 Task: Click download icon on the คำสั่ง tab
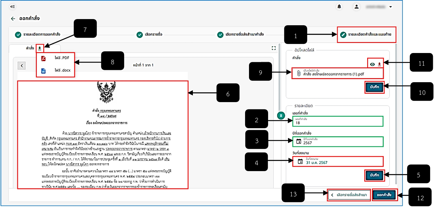(x=40, y=48)
